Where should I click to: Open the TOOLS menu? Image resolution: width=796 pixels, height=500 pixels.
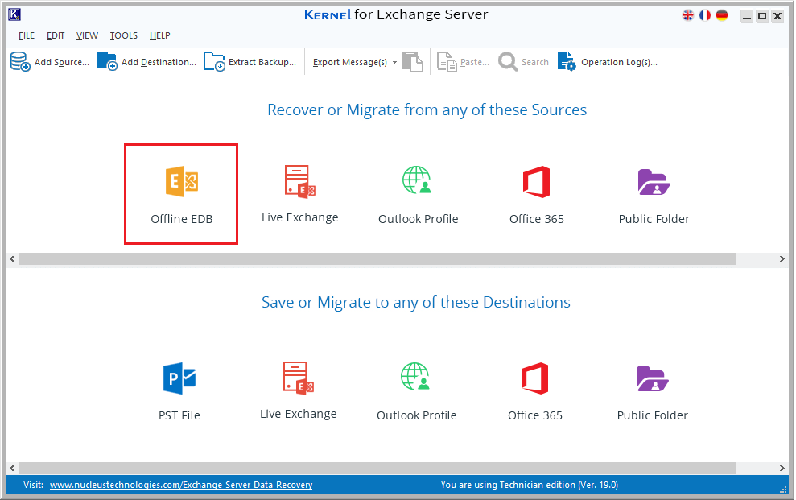pos(123,35)
